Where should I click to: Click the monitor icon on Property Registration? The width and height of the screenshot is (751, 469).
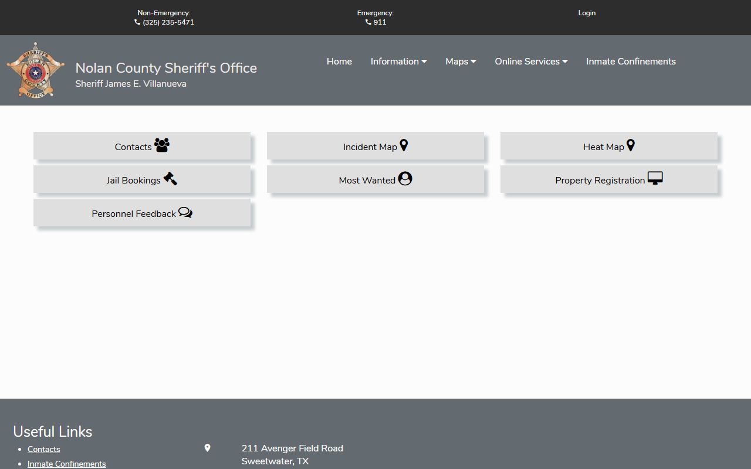[655, 178]
